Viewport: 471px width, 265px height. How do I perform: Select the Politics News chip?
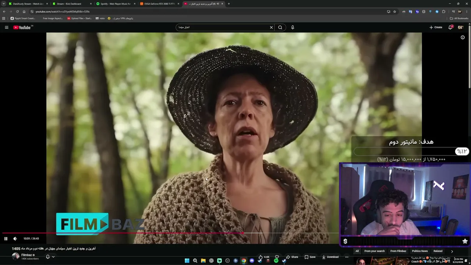[420, 251]
